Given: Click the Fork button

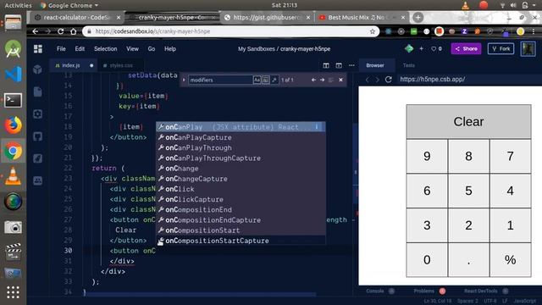Looking at the screenshot, I should (x=501, y=49).
